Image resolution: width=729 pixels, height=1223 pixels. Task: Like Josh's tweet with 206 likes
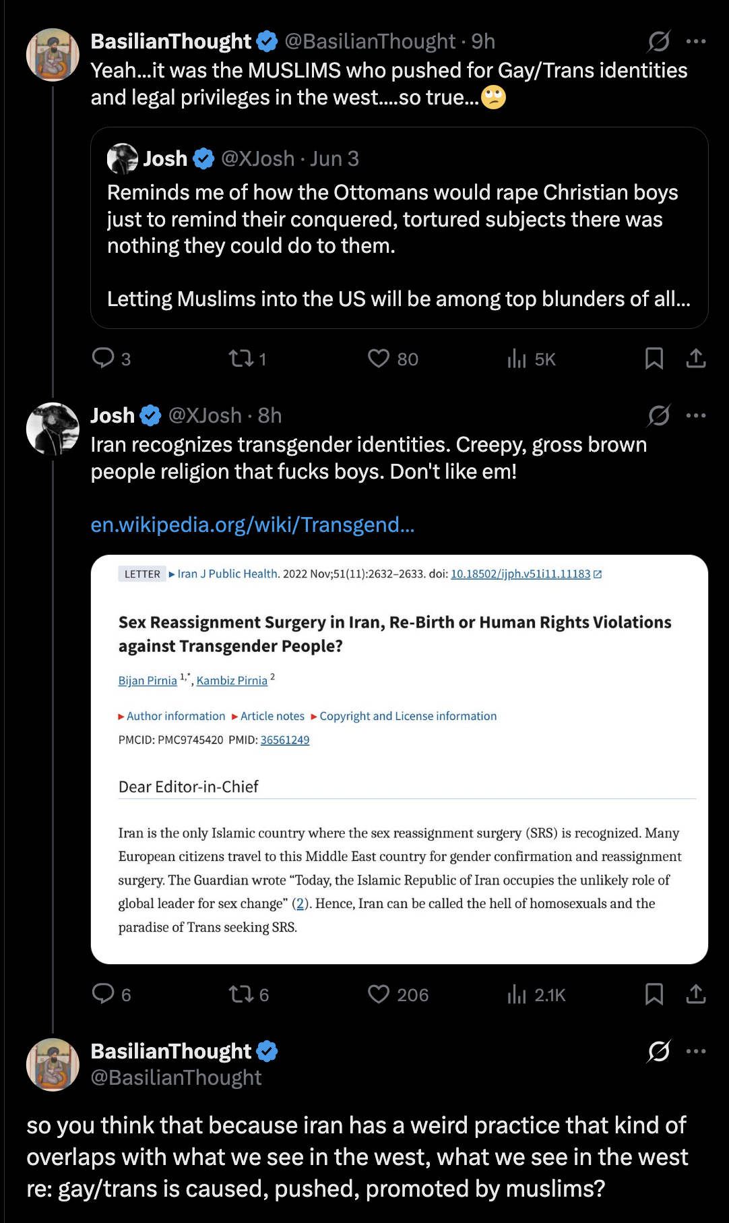398,994
